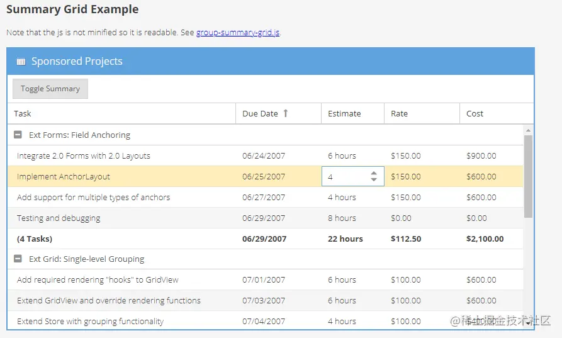
Task: Click the due date 06/27/2007
Action: 264,198
